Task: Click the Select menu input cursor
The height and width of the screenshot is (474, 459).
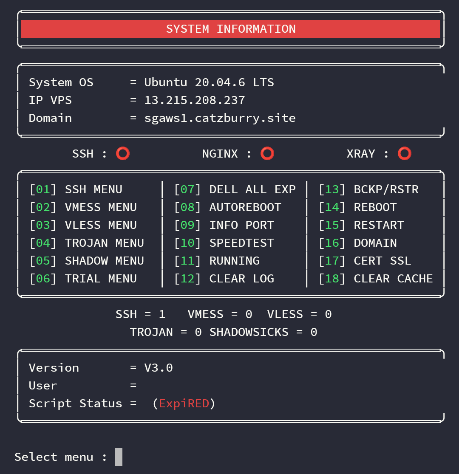Action: click(x=118, y=457)
